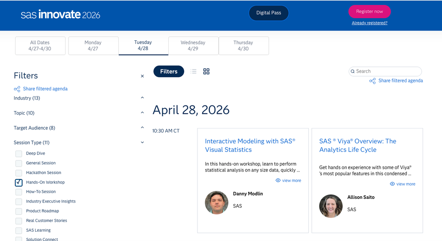The width and height of the screenshot is (442, 241).
Task: Check the SAS Learning checkbox
Action: [19, 230]
